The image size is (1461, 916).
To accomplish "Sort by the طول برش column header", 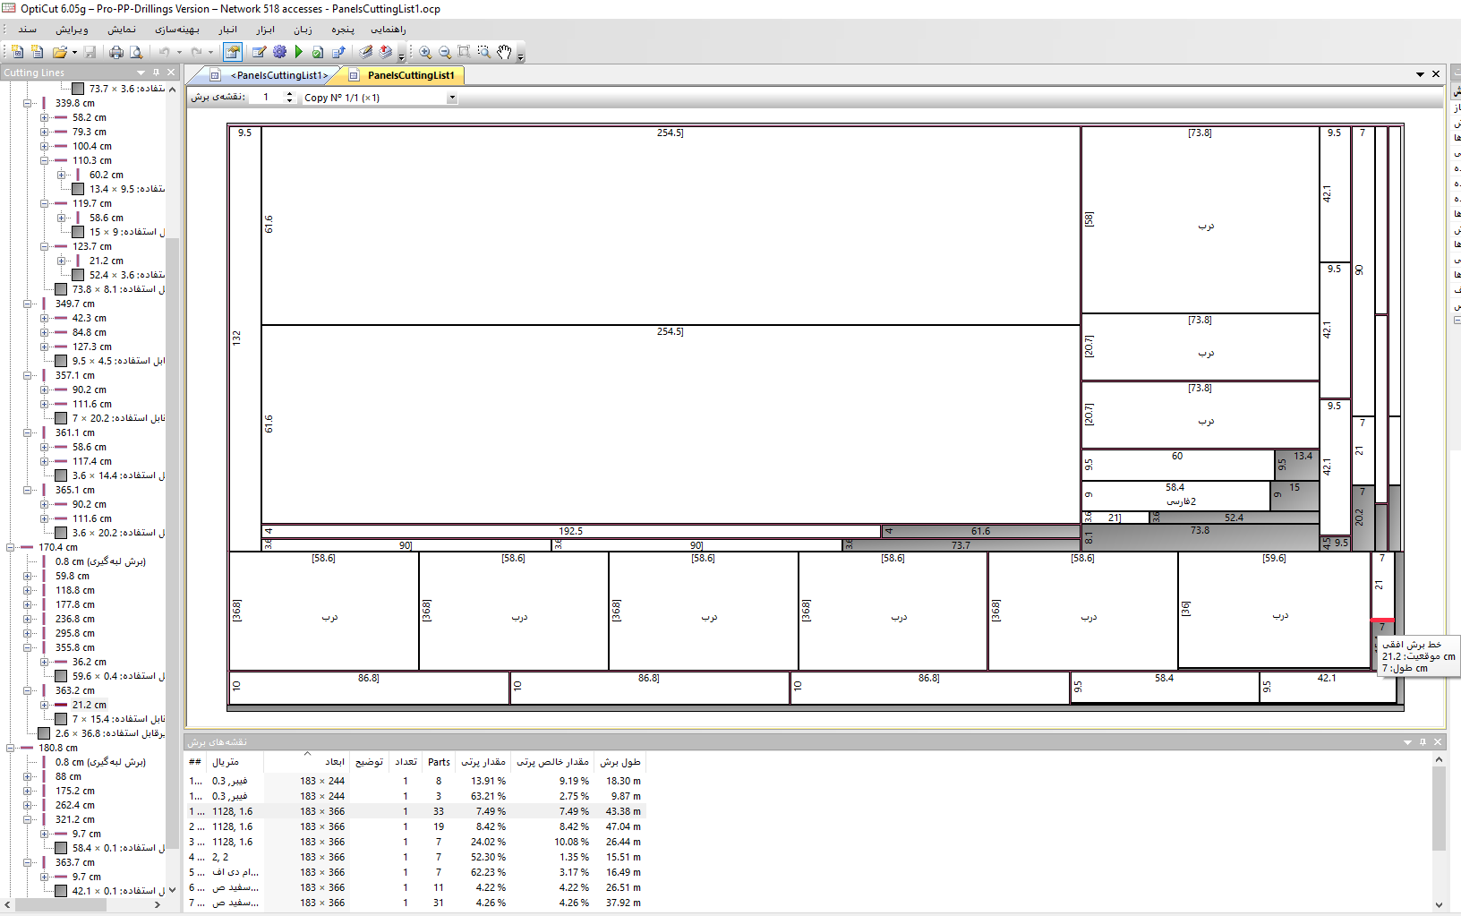I will (x=620, y=762).
